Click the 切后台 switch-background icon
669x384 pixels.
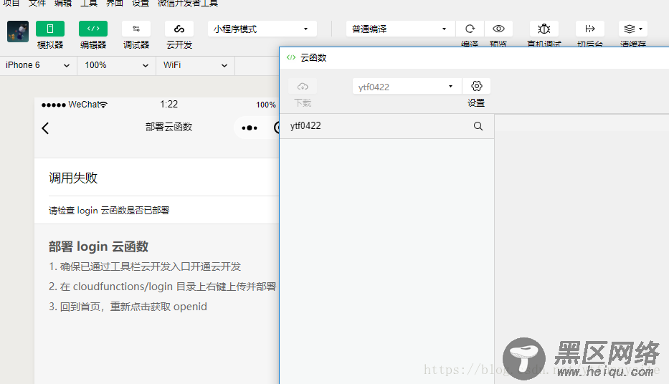589,29
